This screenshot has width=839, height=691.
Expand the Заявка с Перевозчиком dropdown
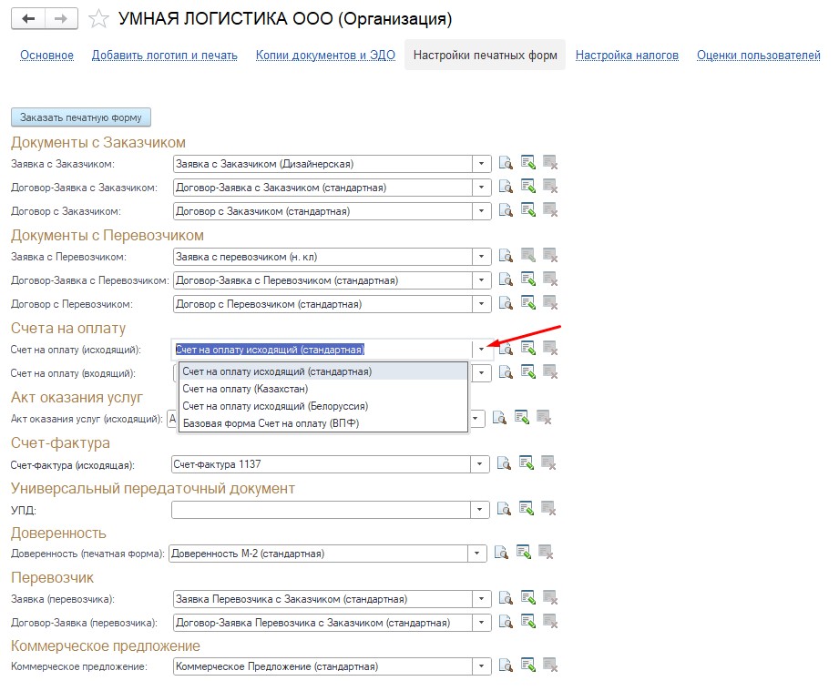click(482, 257)
